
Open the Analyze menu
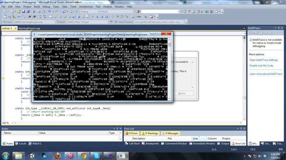point(108,6)
